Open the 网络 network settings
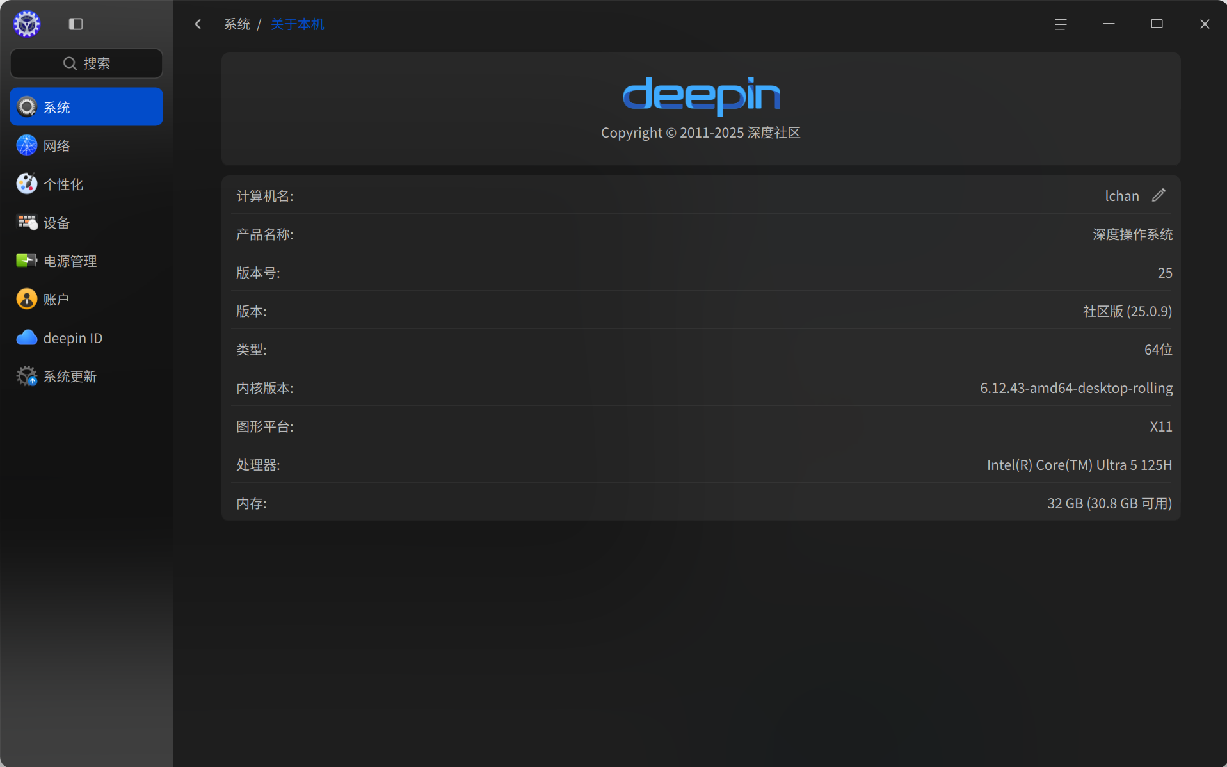 [86, 145]
